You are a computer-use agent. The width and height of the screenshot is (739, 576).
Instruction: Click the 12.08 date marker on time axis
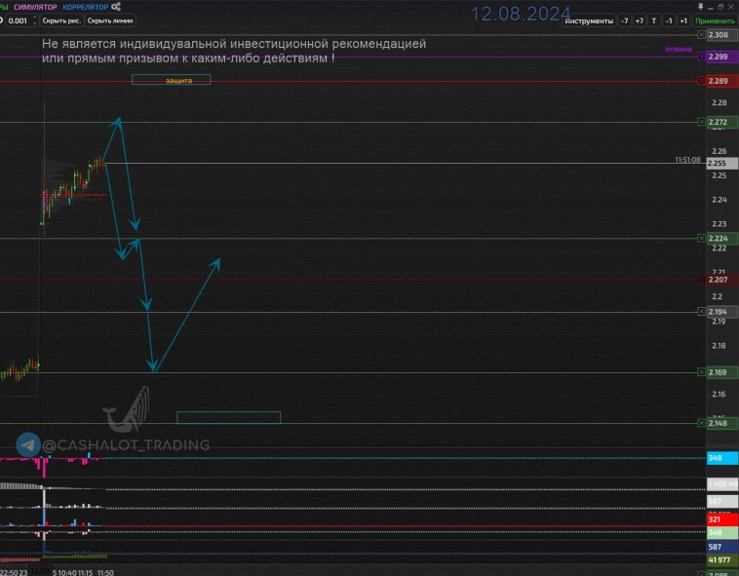click(x=41, y=571)
